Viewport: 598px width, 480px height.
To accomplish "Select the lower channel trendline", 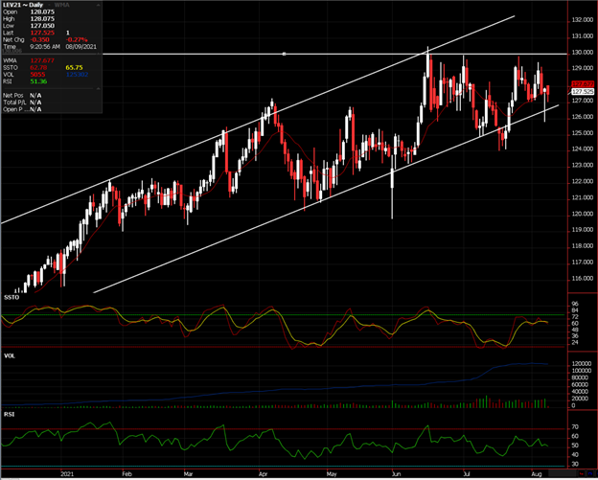I will pos(287,216).
